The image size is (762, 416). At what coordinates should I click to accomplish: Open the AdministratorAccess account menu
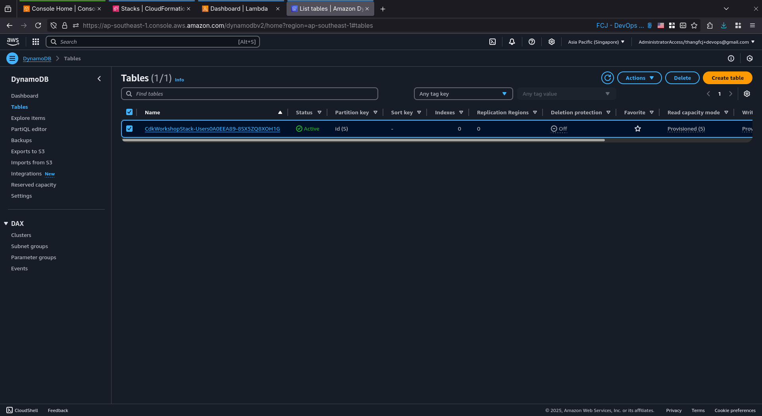(697, 42)
